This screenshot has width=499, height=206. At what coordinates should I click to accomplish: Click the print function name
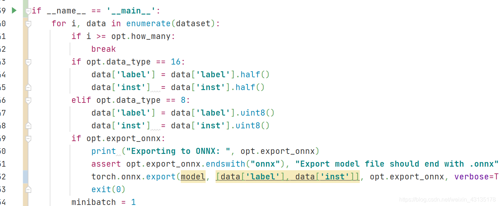(104, 151)
